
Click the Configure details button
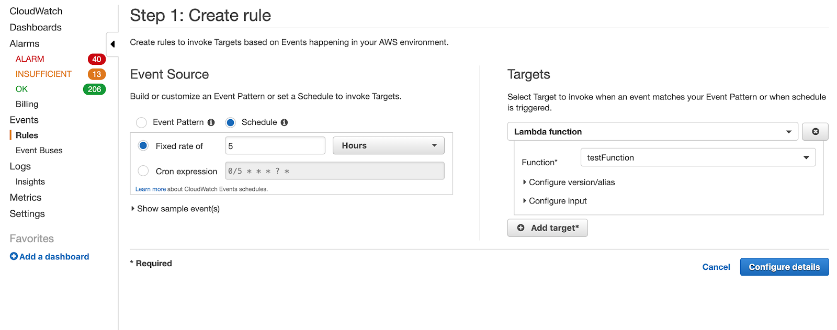coord(784,267)
